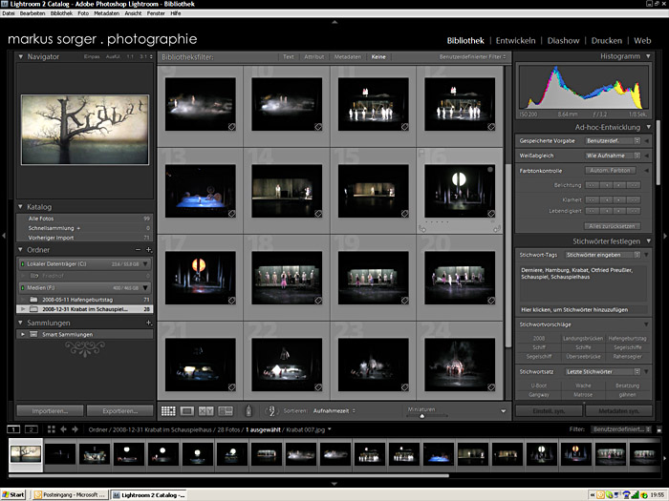This screenshot has width=669, height=501.
Task: Add new collection with plus icon
Action: click(x=148, y=323)
